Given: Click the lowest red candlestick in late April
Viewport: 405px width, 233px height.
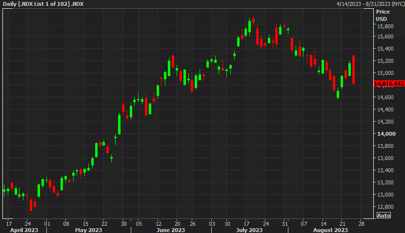Looking at the screenshot, I should 31,204.
